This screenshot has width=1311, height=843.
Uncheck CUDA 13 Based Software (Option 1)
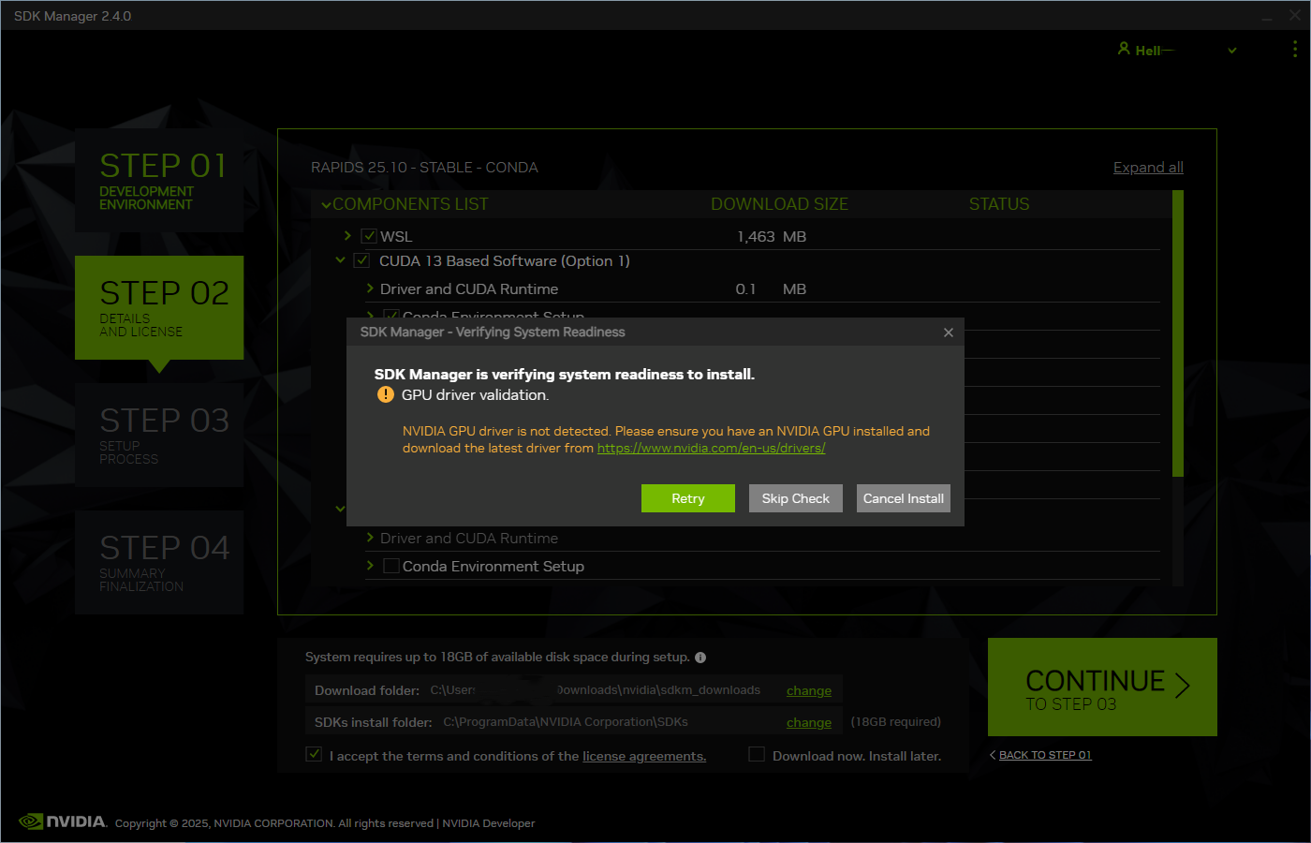(x=361, y=259)
